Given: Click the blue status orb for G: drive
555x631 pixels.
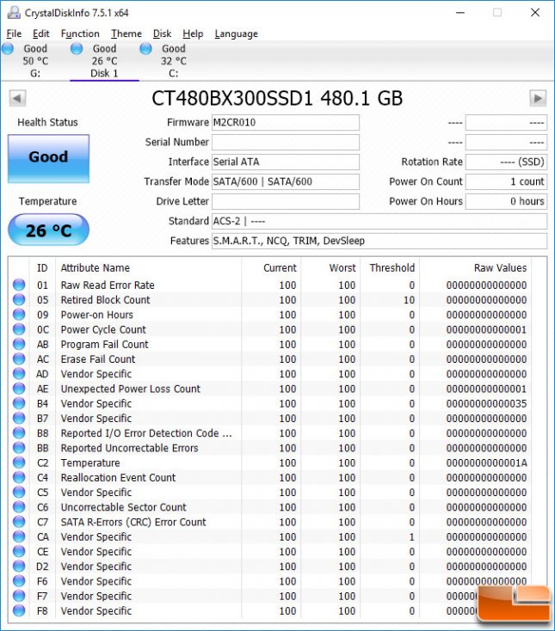Looking at the screenshot, I should [x=8, y=49].
